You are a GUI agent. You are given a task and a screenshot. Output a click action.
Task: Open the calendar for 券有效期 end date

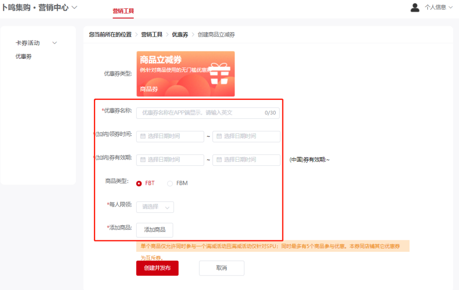pos(246,160)
